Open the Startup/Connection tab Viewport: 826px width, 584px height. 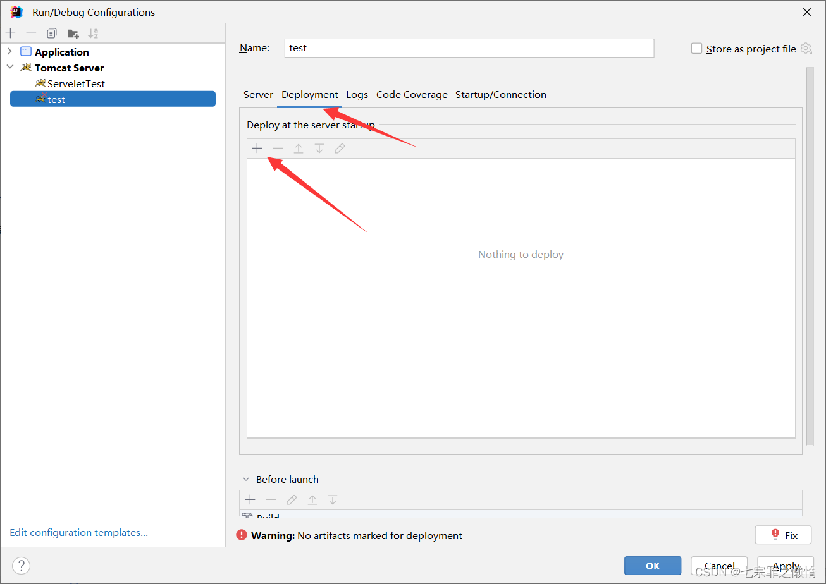pyautogui.click(x=500, y=95)
